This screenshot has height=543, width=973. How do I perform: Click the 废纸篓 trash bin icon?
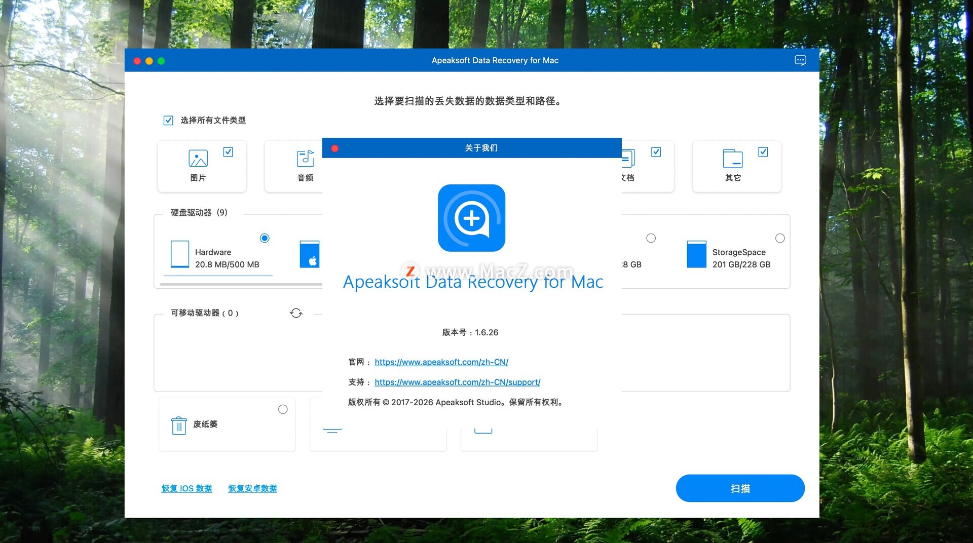(x=179, y=425)
